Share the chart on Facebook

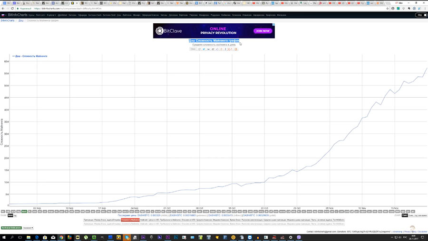pyautogui.click(x=225, y=49)
